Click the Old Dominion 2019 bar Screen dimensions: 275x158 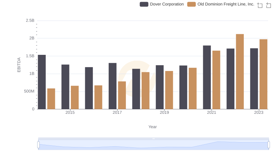click(169, 90)
